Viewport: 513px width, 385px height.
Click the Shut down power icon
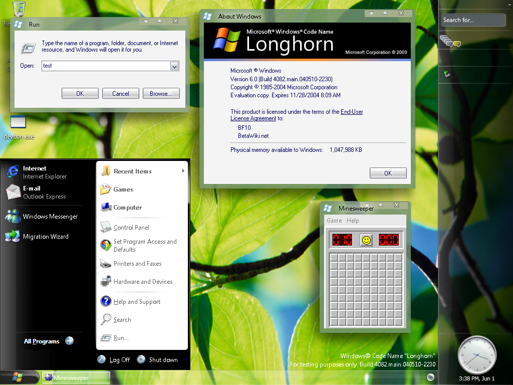point(141,359)
